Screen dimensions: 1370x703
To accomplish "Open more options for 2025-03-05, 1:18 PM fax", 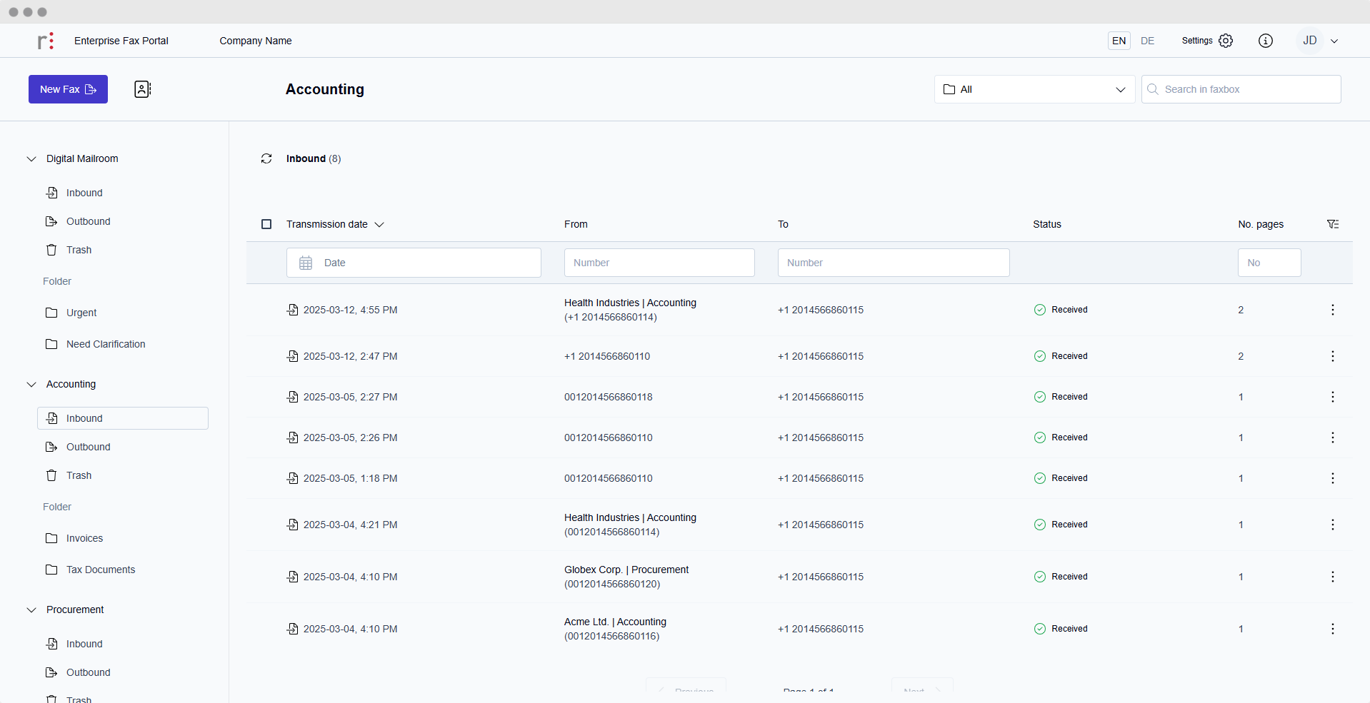I will pyautogui.click(x=1333, y=478).
